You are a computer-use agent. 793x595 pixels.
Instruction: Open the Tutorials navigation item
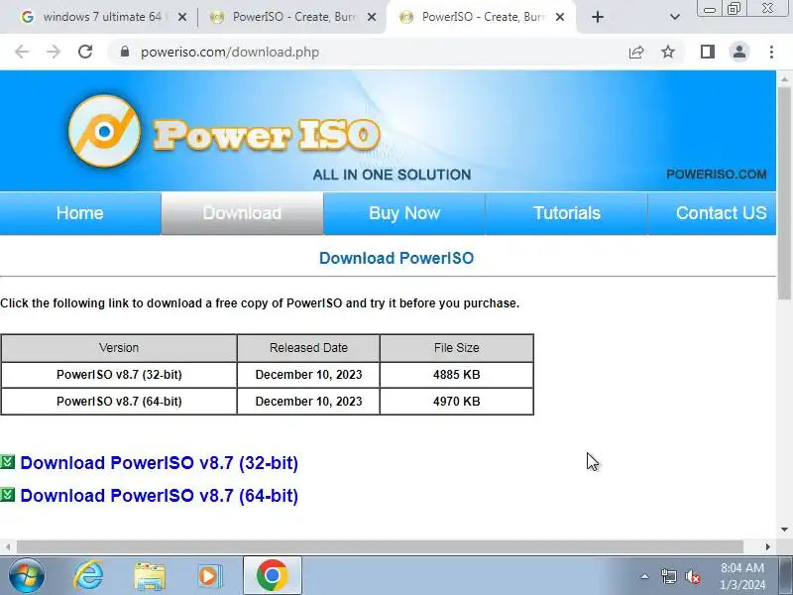[566, 213]
